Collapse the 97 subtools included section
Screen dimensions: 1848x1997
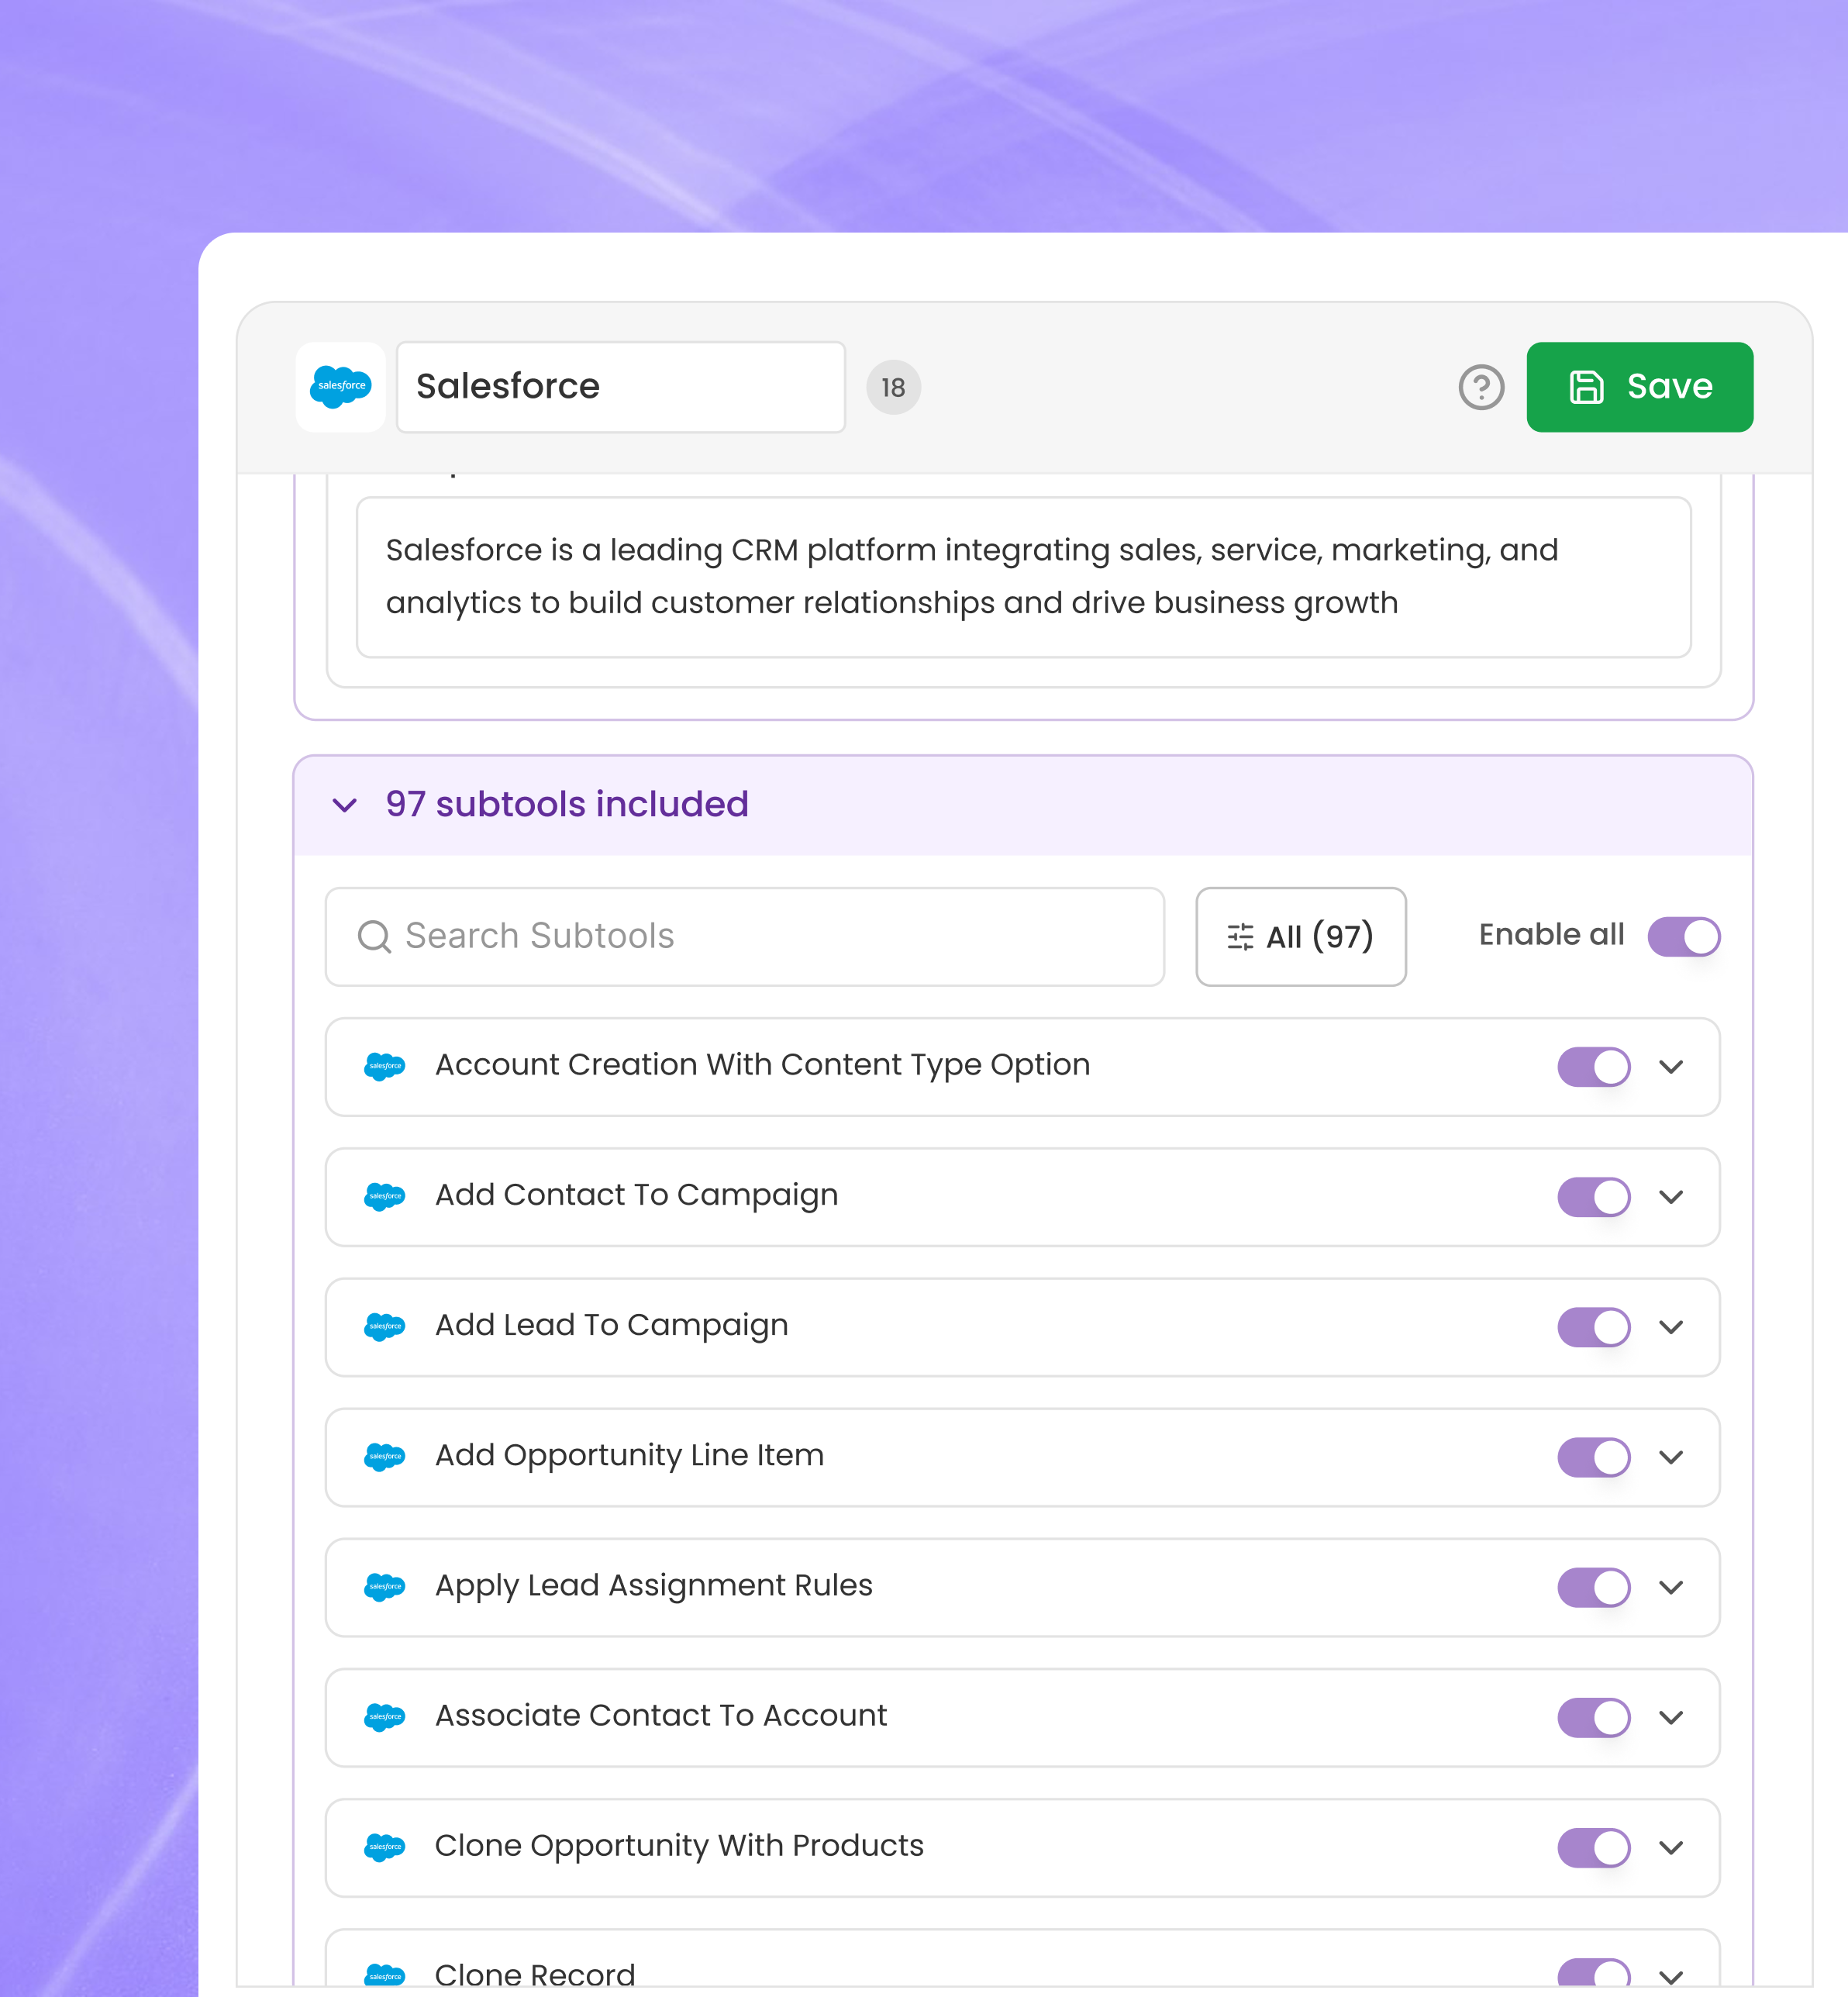(345, 805)
